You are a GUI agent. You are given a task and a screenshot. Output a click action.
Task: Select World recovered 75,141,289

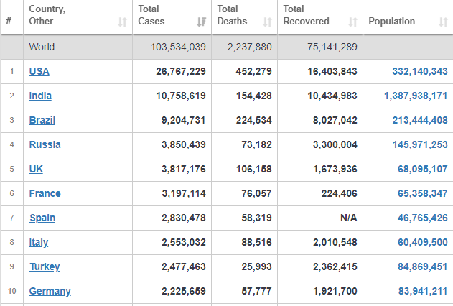(332, 47)
